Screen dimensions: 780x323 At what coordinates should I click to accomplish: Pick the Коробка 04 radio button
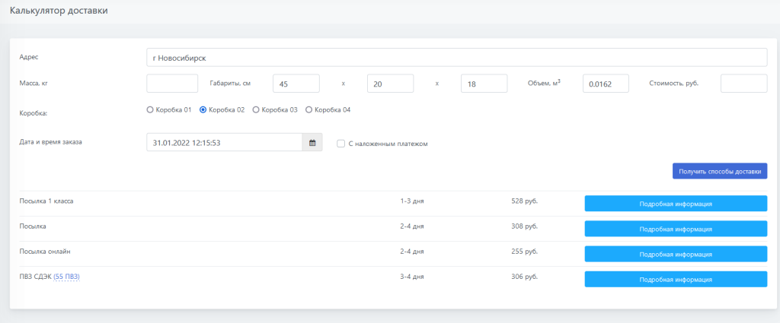point(308,109)
